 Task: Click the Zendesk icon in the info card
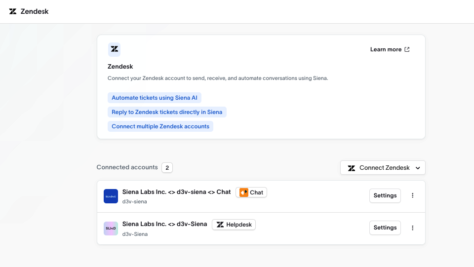tap(114, 49)
